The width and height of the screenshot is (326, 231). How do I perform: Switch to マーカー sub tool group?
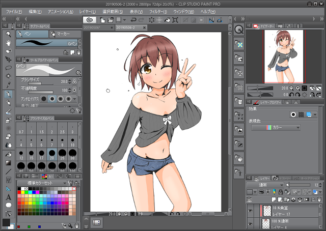(x=65, y=34)
